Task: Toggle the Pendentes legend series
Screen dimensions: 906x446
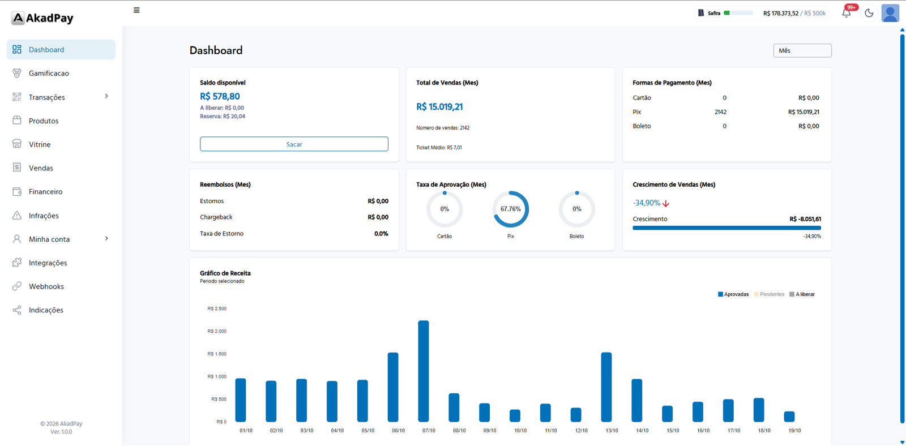Action: pyautogui.click(x=769, y=294)
